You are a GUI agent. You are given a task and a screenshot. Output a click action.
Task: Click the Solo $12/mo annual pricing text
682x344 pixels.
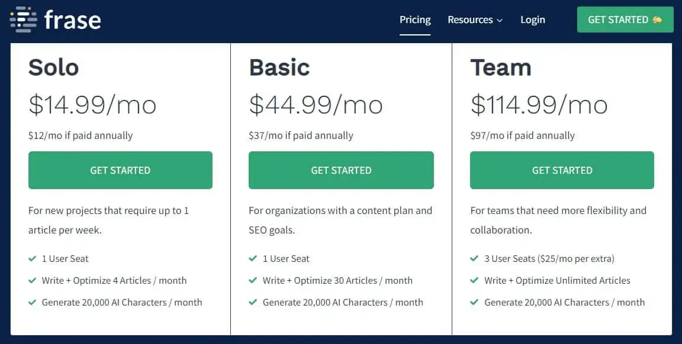pyautogui.click(x=81, y=135)
